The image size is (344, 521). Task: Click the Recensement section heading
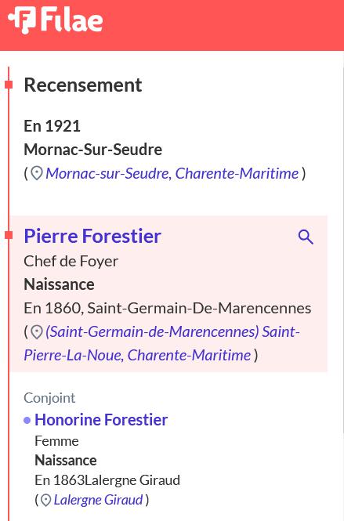point(83,85)
